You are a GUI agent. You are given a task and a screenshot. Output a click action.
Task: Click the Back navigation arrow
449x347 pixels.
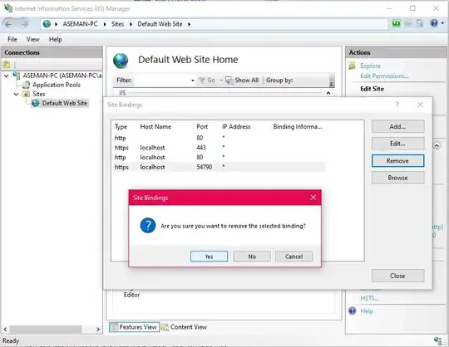coord(8,24)
